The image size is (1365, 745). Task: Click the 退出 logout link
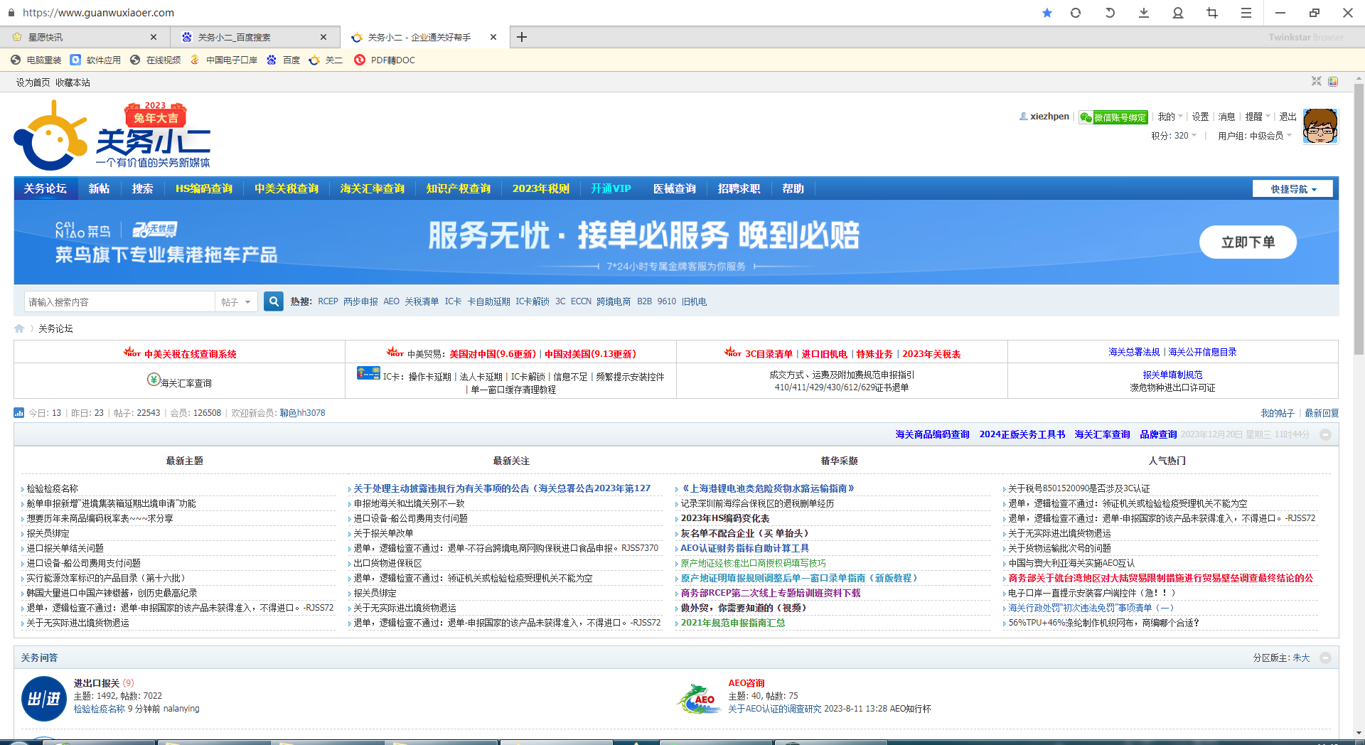click(x=1288, y=117)
